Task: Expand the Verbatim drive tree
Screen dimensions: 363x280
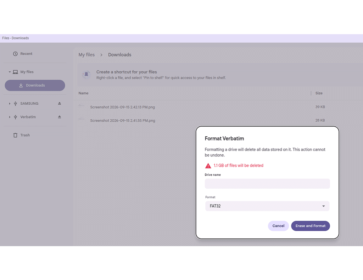Action: (x=10, y=117)
